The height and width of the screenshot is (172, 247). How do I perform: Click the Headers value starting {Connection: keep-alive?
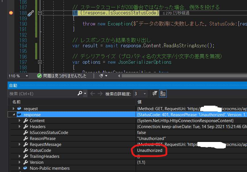coord(192,127)
